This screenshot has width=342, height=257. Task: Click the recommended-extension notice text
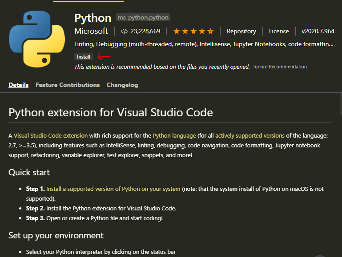click(162, 67)
